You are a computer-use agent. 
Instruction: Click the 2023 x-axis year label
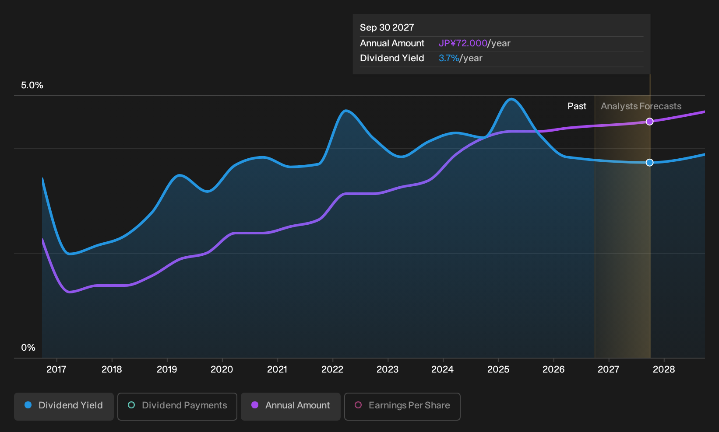[x=388, y=369]
